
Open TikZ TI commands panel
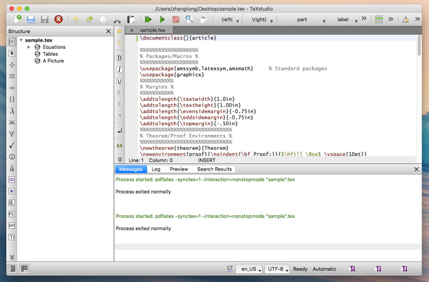(12, 237)
